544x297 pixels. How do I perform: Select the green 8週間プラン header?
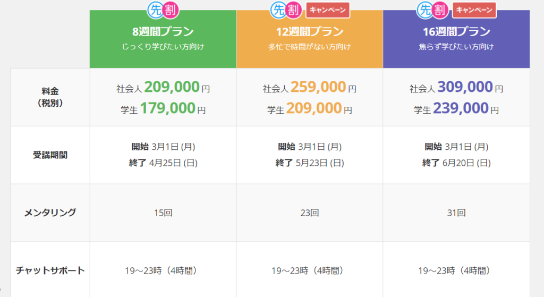(163, 39)
